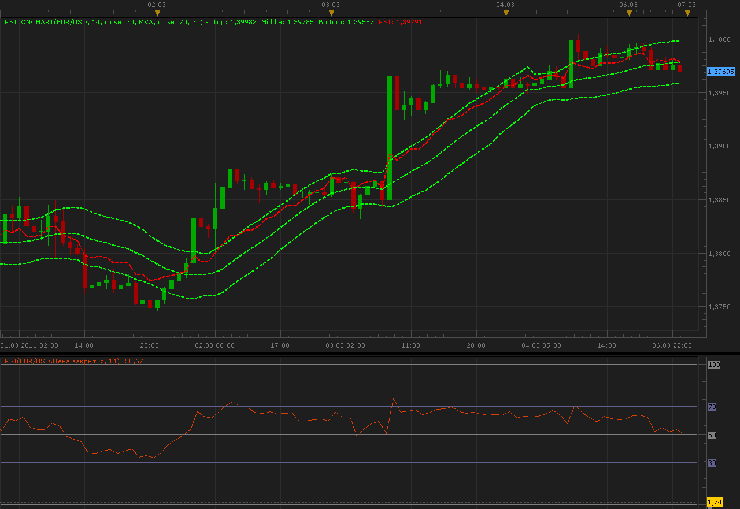Click the 04.03 day marker triangle
Image resolution: width=740 pixels, height=509 pixels.
click(506, 13)
